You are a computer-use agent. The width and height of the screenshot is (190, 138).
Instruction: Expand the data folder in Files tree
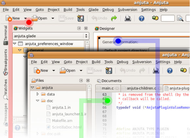click(38, 94)
